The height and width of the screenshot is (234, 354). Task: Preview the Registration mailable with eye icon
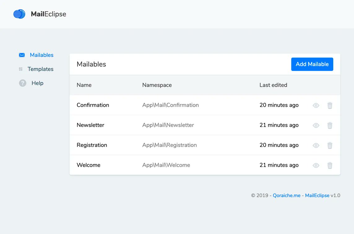tap(316, 145)
